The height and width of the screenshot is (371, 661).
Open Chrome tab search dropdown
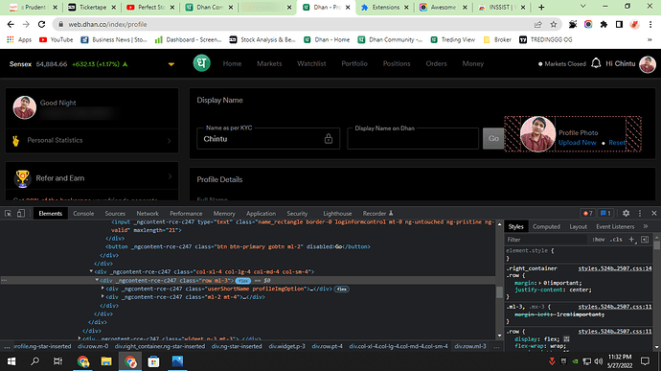[x=583, y=7]
